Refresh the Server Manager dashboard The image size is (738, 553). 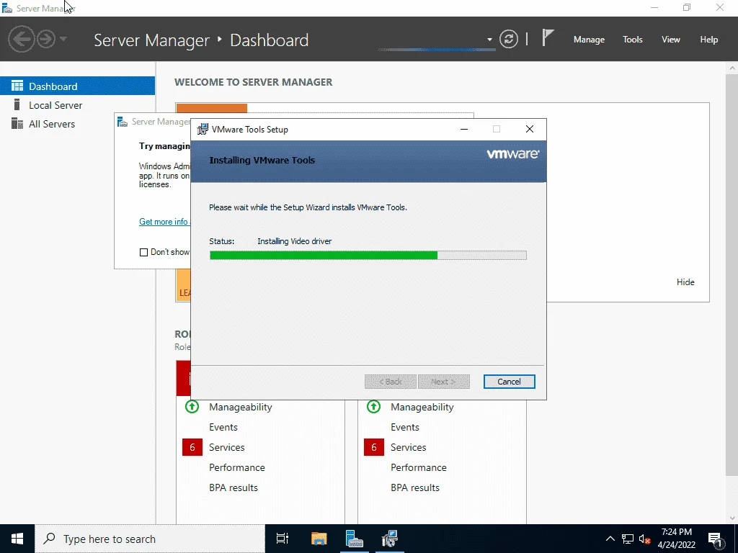[508, 39]
